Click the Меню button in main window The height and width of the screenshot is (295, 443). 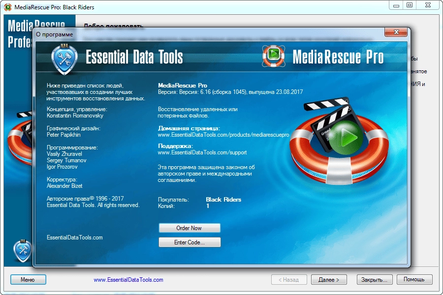pyautogui.click(x=28, y=279)
